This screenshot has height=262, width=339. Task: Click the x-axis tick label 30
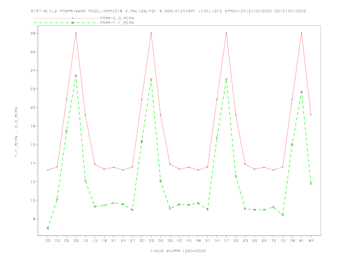[142, 241]
